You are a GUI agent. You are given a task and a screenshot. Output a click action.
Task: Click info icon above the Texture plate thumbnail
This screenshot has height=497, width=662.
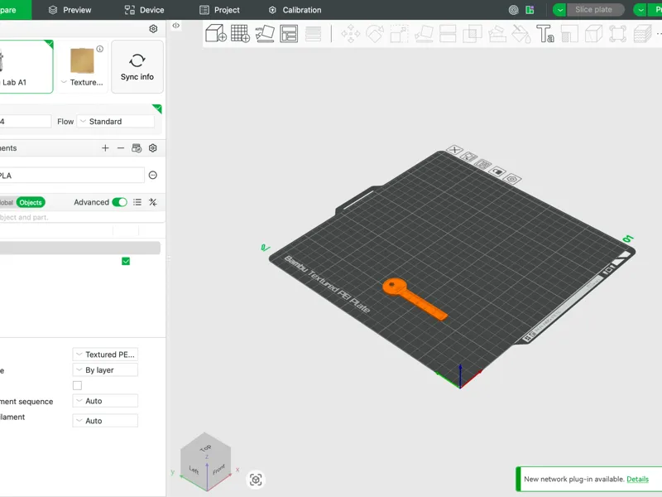pos(99,49)
